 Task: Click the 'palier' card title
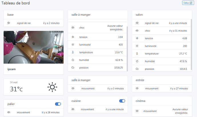pyautogui.click(x=11, y=104)
